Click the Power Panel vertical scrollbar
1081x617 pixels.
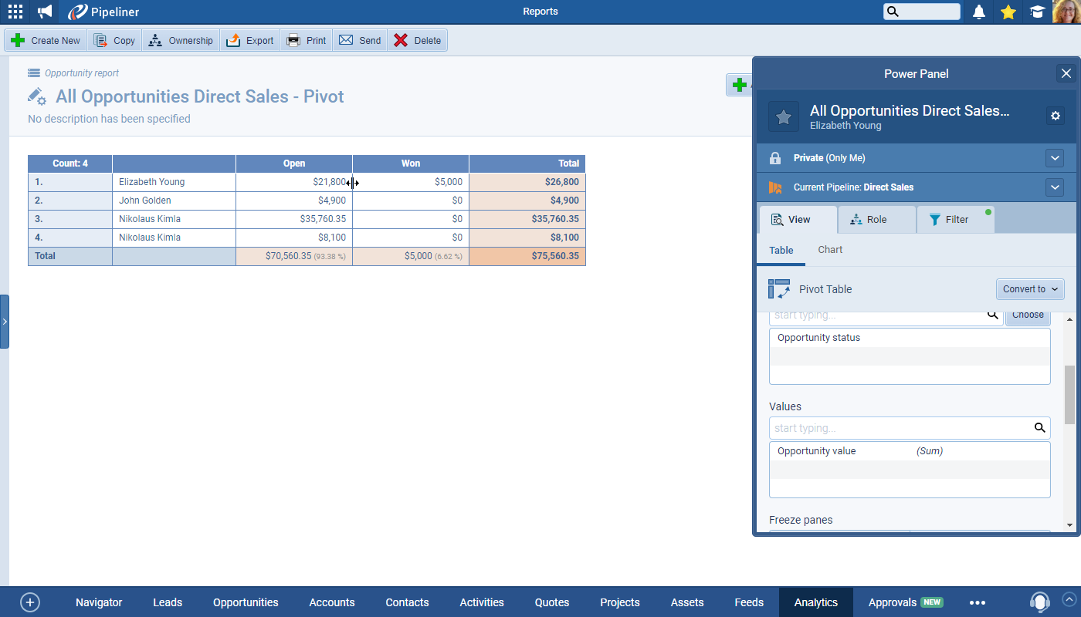1069,393
